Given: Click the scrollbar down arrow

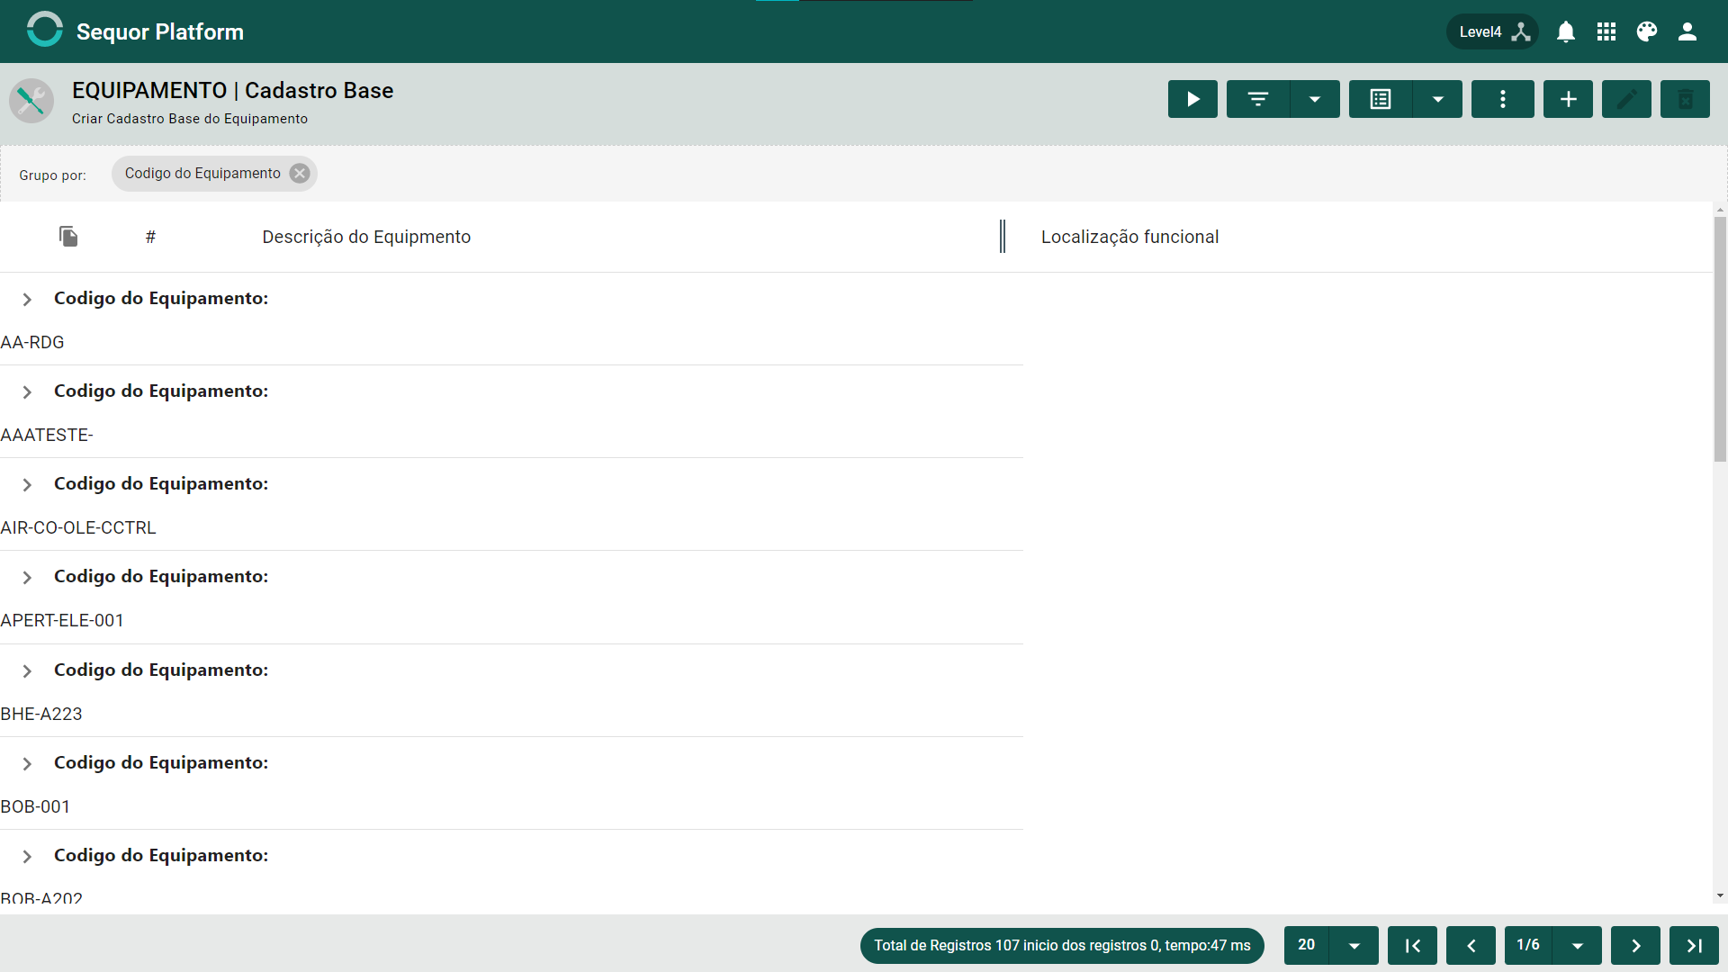Looking at the screenshot, I should 1720,895.
